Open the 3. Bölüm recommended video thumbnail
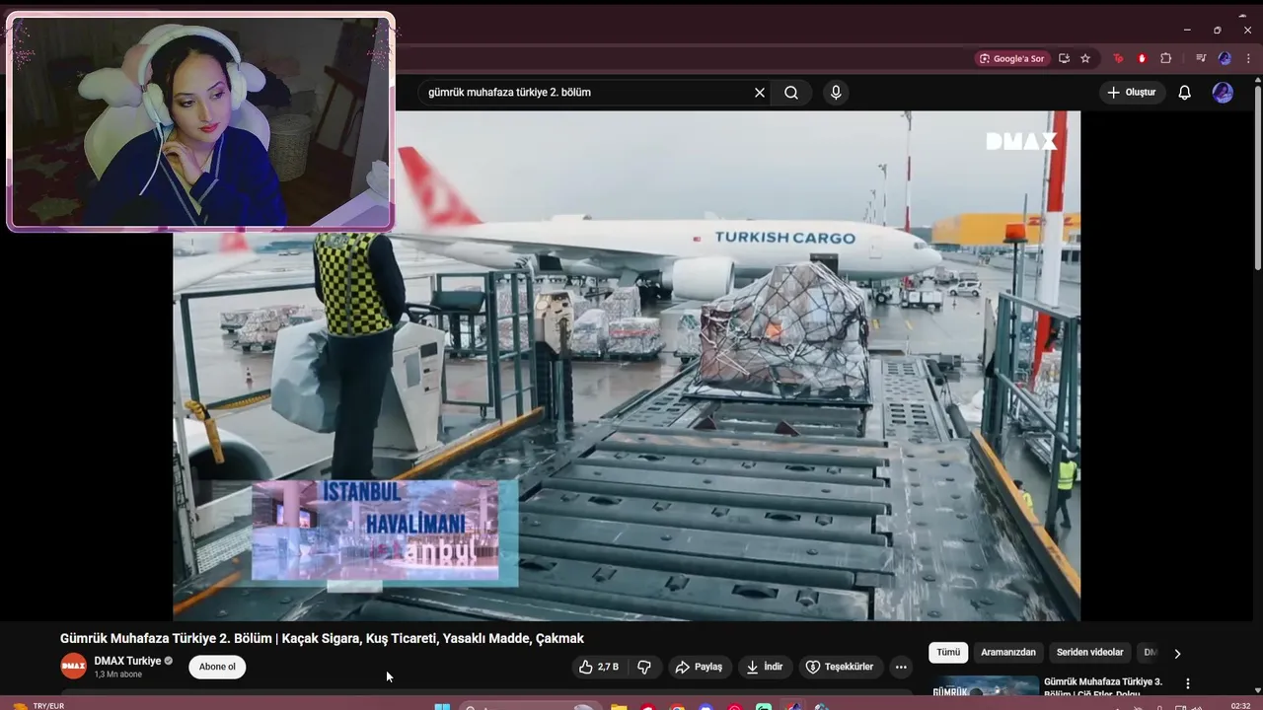1263x710 pixels. click(x=985, y=685)
